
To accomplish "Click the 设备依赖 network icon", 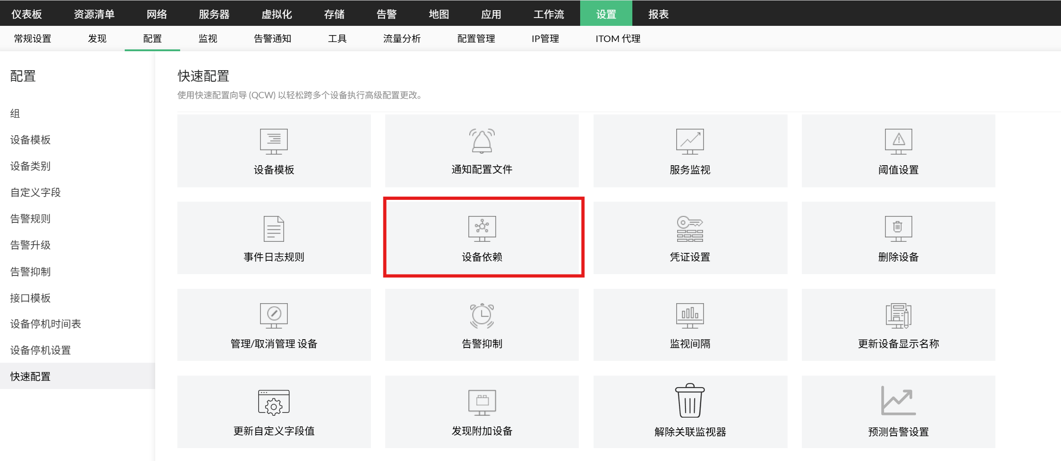I will pyautogui.click(x=482, y=228).
